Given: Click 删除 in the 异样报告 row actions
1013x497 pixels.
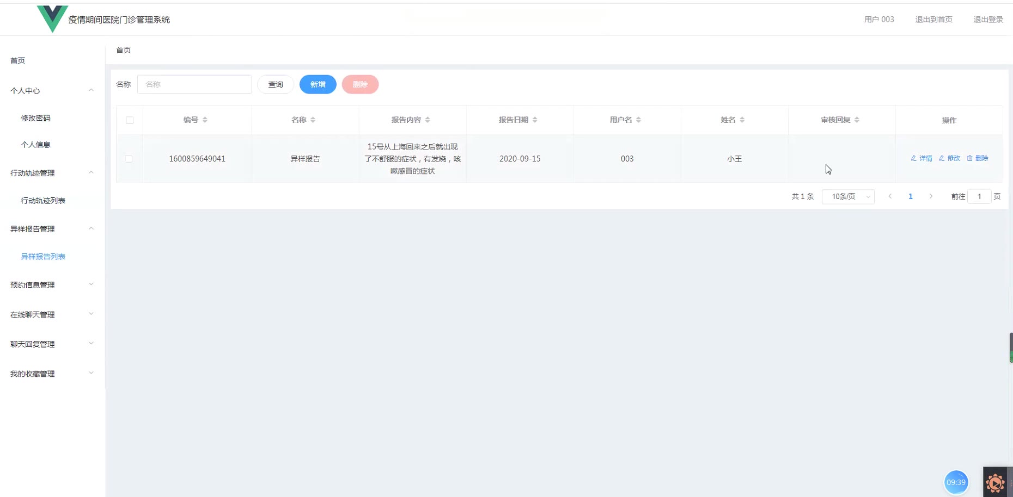Looking at the screenshot, I should click(978, 158).
